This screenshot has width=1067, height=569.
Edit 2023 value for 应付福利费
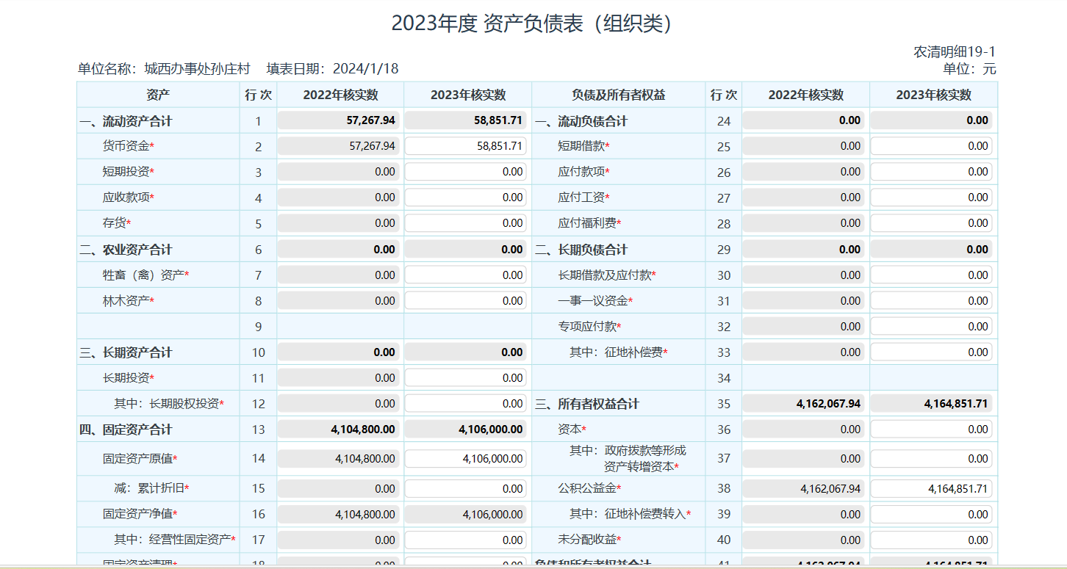click(931, 223)
